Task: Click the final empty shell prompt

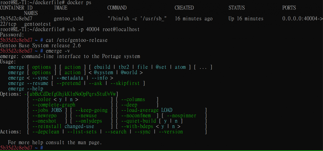Action: tap(21, 148)
